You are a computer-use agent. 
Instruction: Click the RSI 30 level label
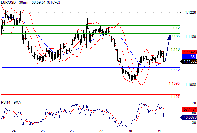[x=194, y=123]
